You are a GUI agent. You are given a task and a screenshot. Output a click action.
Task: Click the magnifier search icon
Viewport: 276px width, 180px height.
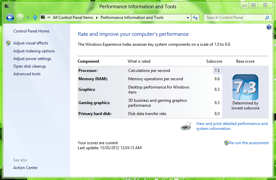click(267, 18)
